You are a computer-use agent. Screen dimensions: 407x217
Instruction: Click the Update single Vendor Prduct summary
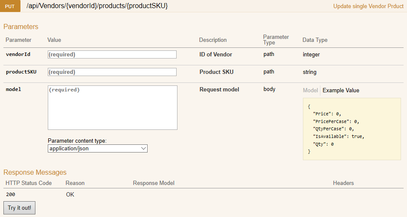coord(368,6)
